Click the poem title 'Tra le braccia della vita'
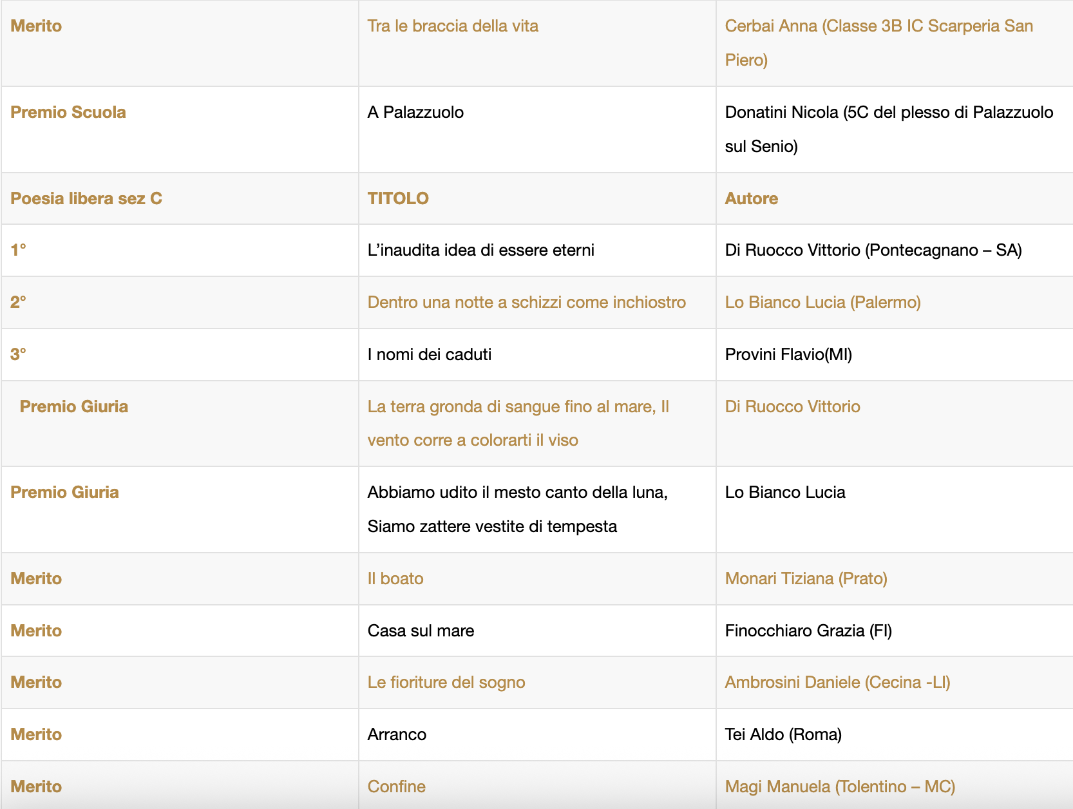This screenshot has height=809, width=1073. (452, 26)
